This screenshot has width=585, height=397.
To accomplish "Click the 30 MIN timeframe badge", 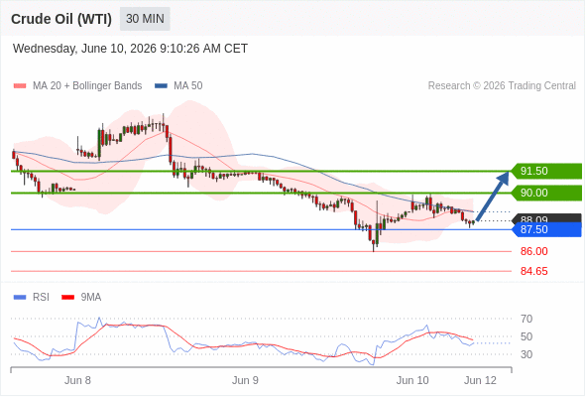I will [x=145, y=19].
